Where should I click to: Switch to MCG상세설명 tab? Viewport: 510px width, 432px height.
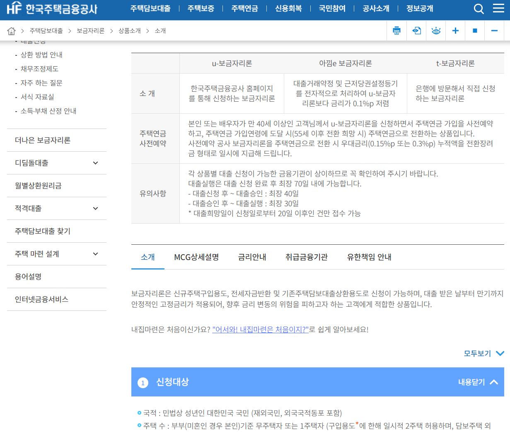point(196,257)
